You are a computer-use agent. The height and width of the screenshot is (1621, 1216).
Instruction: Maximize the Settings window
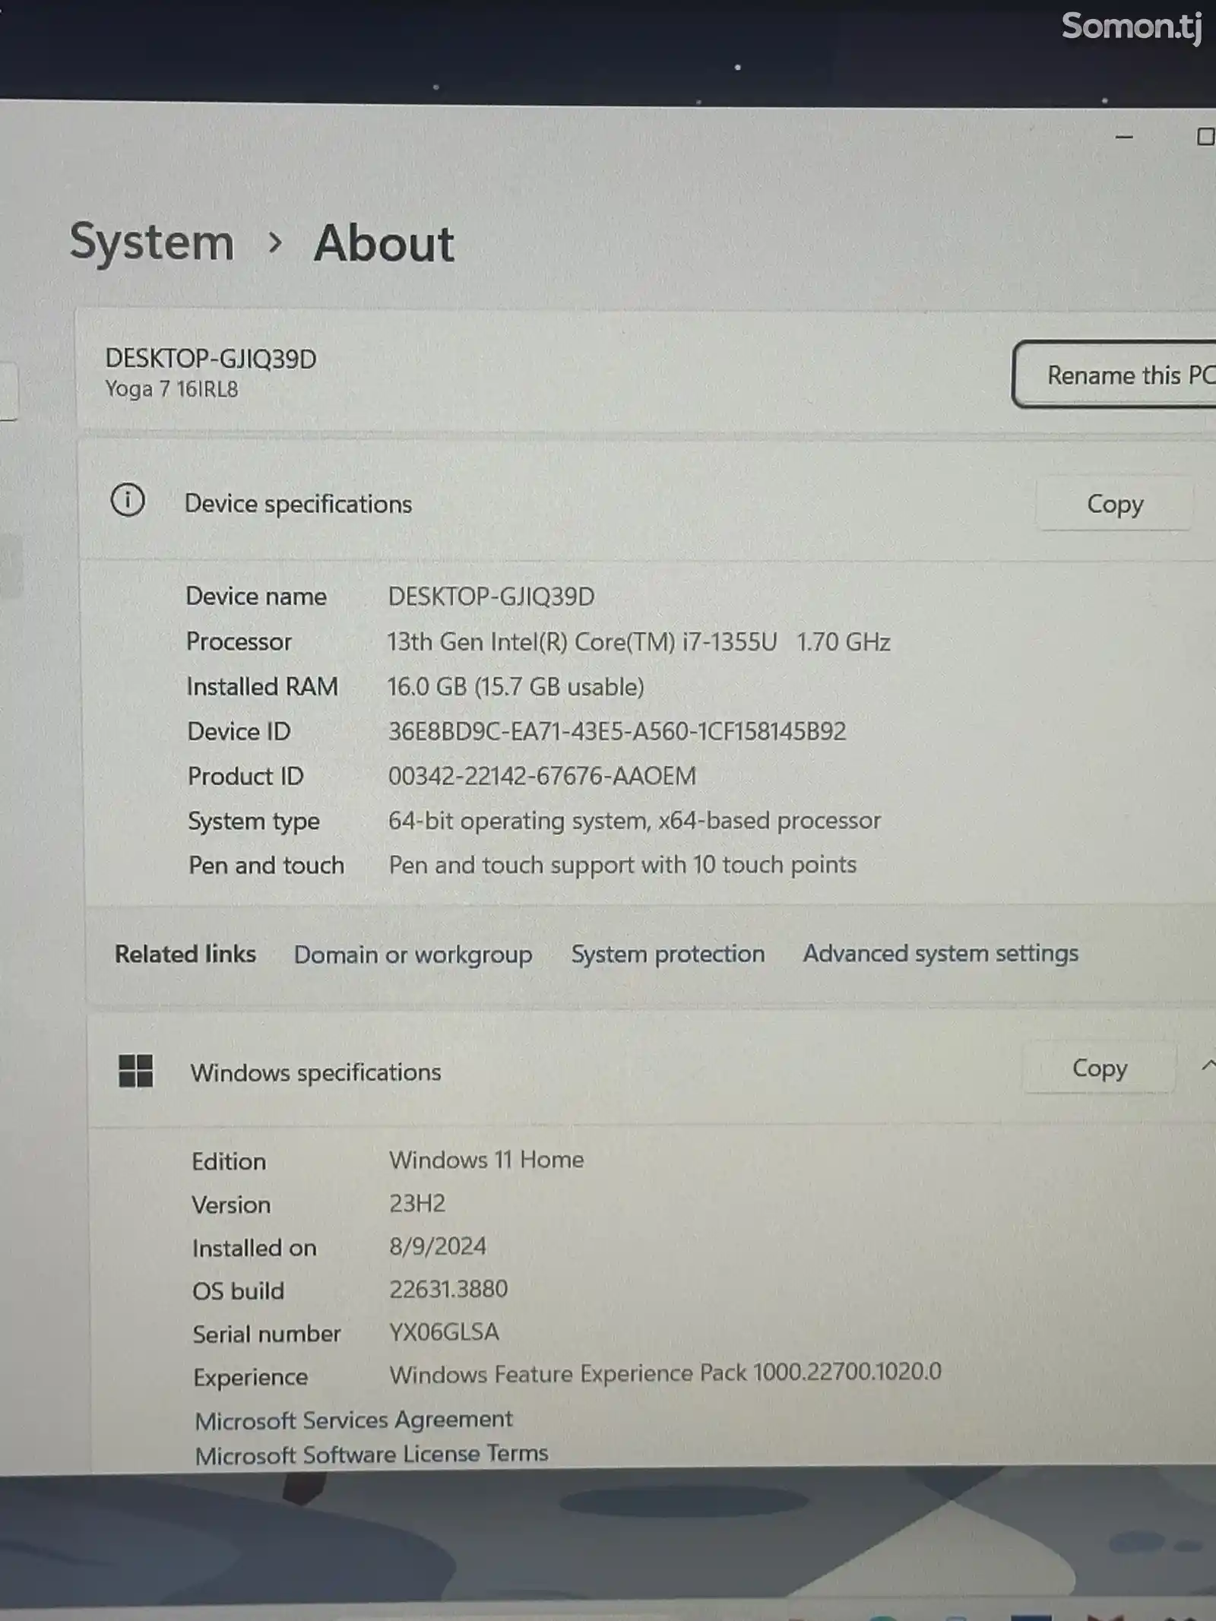(x=1205, y=137)
